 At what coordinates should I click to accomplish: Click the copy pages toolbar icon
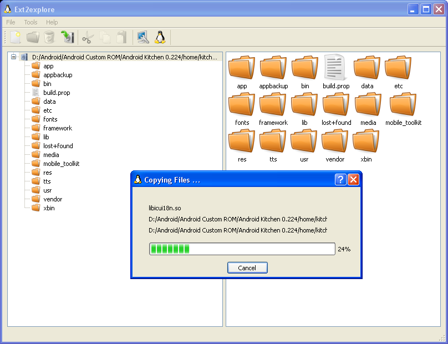coord(105,38)
